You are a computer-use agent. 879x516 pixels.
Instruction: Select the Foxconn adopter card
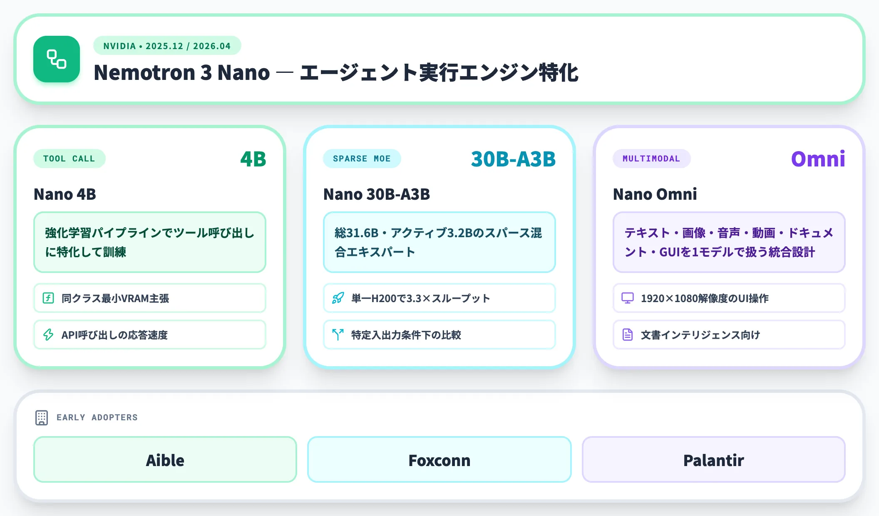coord(439,459)
